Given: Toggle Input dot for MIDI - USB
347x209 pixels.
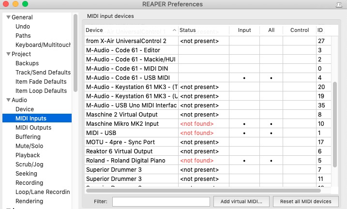Looking at the screenshot, I should (x=244, y=133).
